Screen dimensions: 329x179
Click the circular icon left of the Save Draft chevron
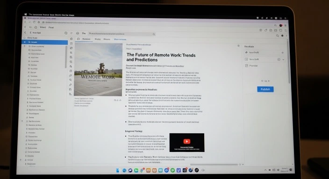(x=279, y=60)
